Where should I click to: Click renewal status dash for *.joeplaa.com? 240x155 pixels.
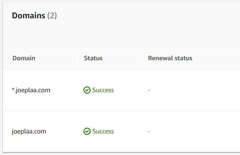[149, 90]
